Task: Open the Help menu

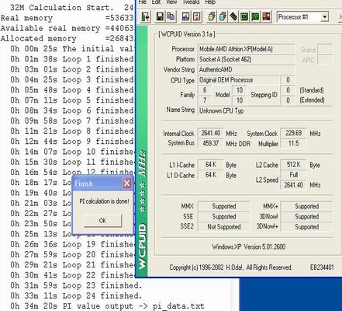Action: tap(210, 2)
